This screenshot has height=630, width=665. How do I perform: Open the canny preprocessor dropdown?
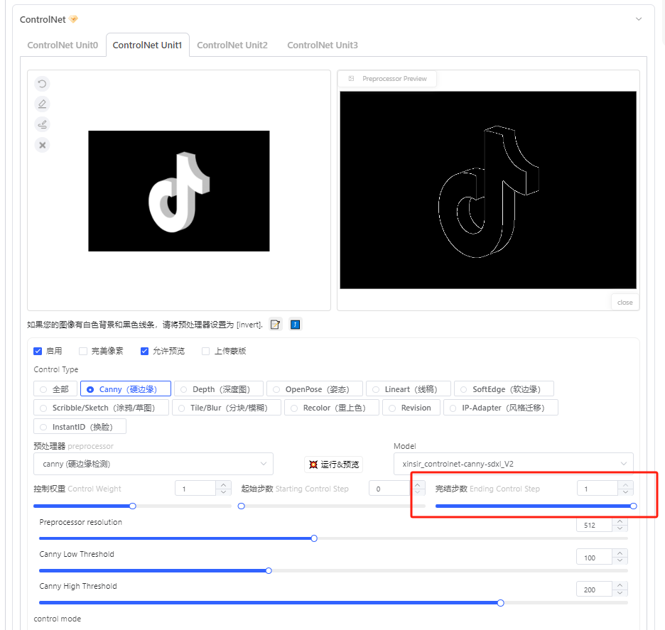click(153, 464)
